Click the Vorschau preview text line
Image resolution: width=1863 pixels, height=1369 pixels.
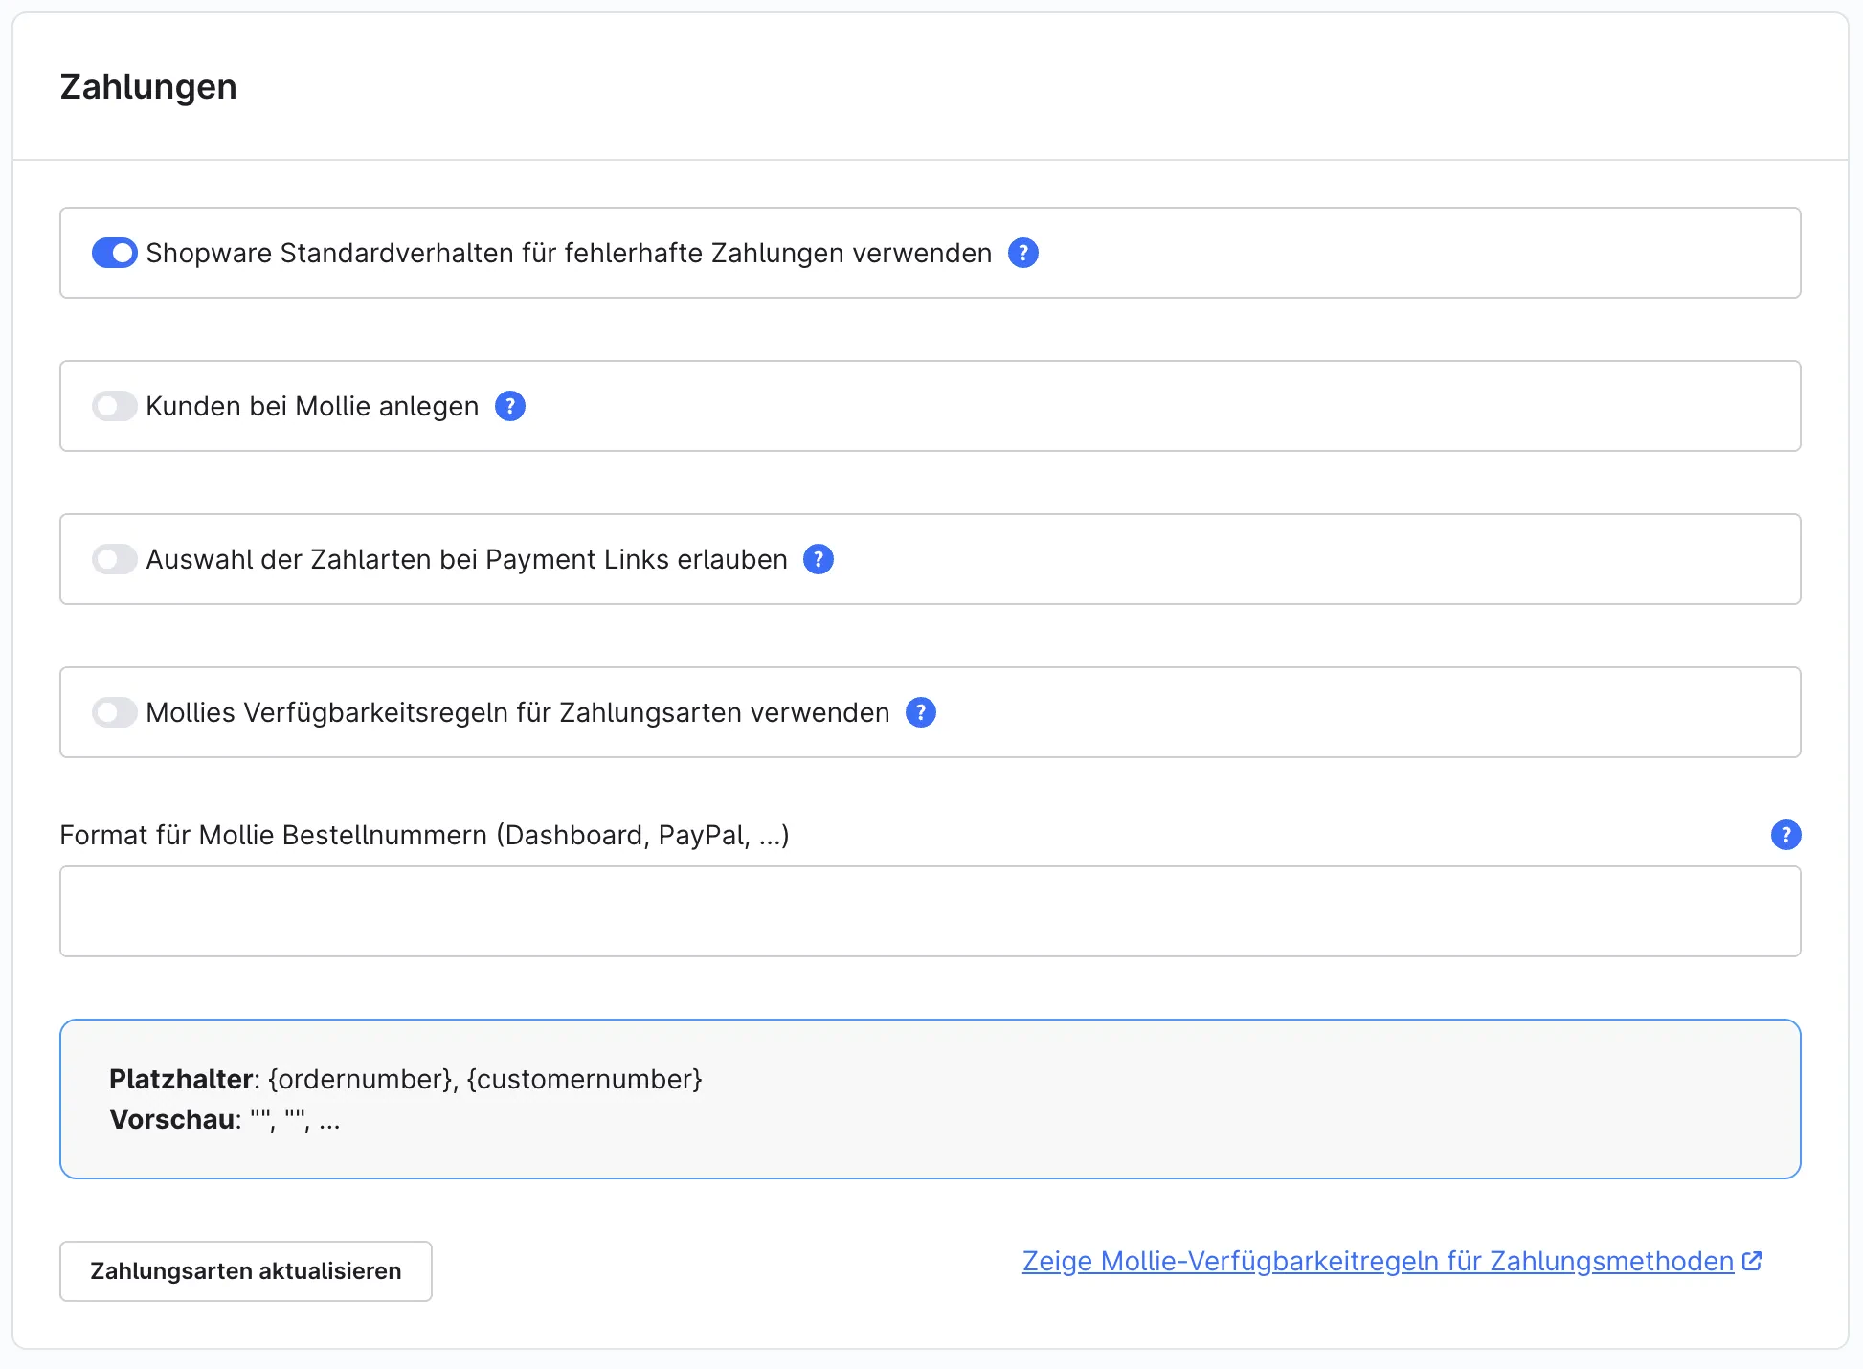(225, 1119)
